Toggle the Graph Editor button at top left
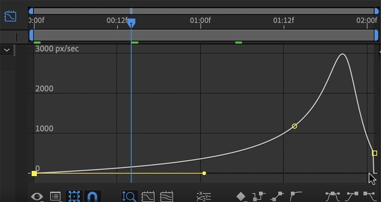The image size is (381, 202). pos(10,16)
